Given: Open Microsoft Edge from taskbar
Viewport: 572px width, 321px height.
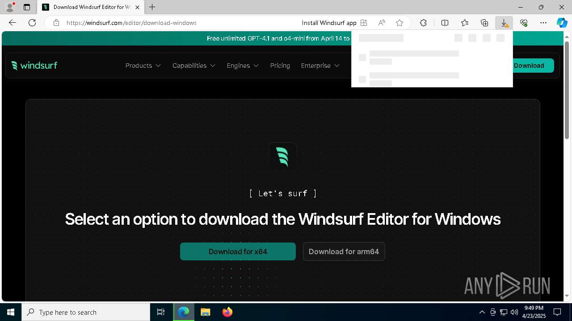Looking at the screenshot, I should [x=184, y=312].
